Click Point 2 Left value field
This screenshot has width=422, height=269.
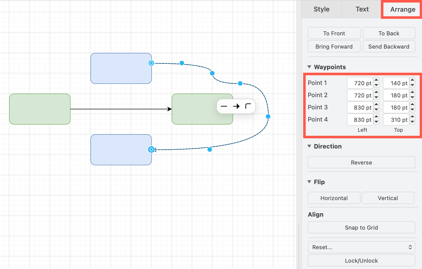pos(360,95)
